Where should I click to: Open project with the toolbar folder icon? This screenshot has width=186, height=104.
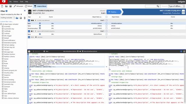click(x=6, y=6)
